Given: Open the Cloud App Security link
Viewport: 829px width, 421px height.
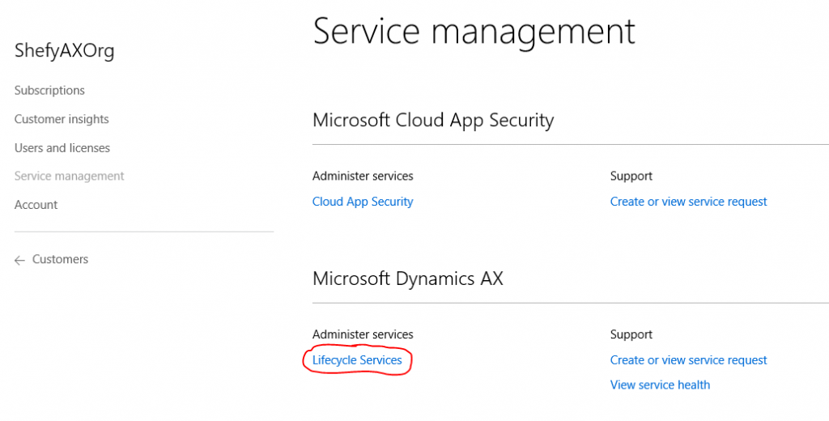Looking at the screenshot, I should tap(363, 202).
